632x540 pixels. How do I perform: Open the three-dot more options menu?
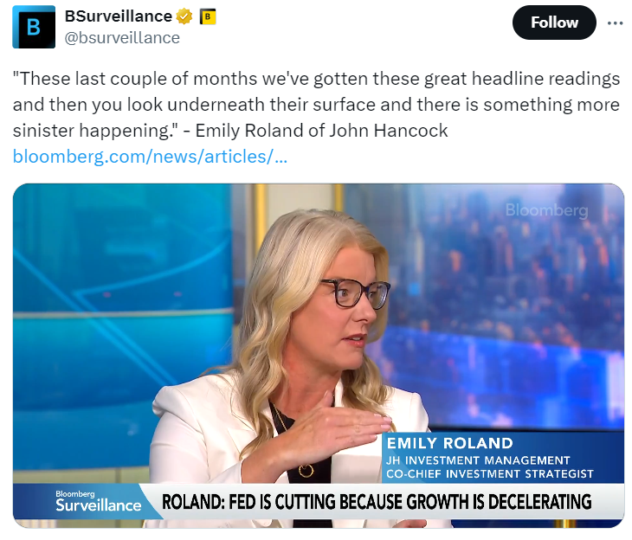(615, 23)
